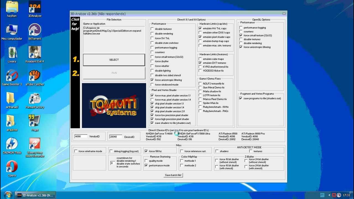The width and height of the screenshot is (354, 199).
Task: Enable force windowed mode
Action: 152,85
